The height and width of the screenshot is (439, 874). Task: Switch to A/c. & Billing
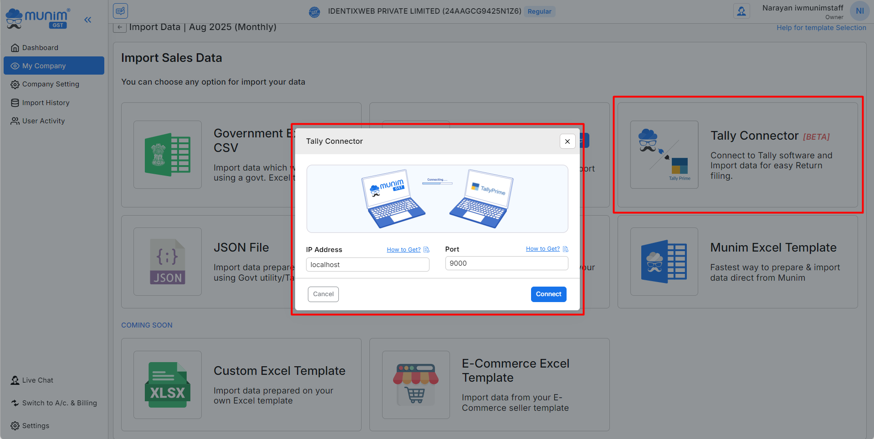point(59,403)
